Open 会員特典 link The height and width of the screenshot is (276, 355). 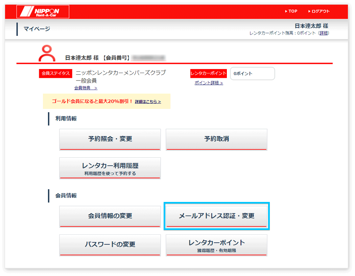pos(86,88)
